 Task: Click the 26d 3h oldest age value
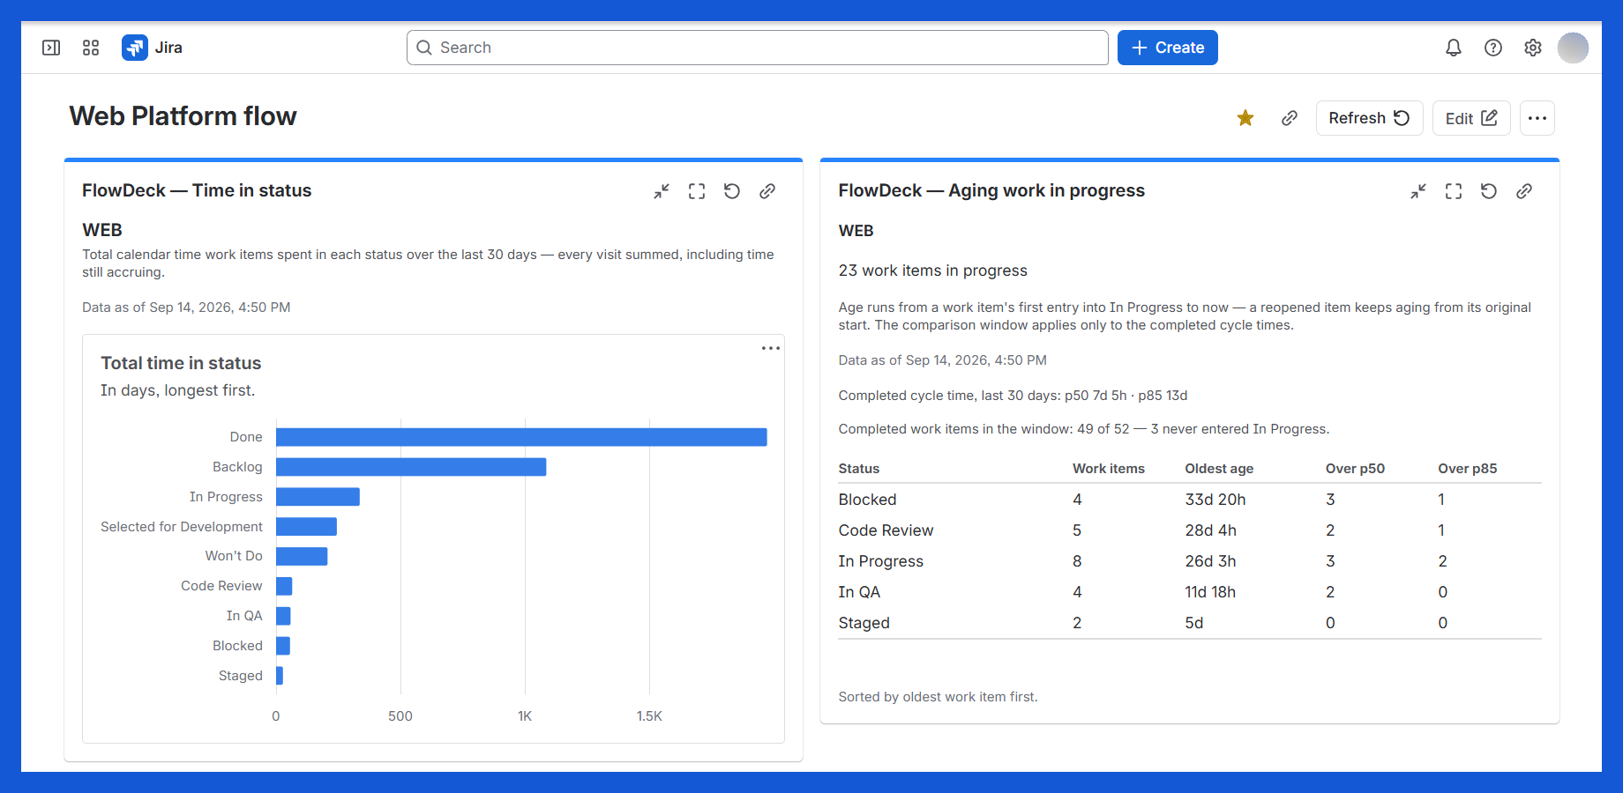pyautogui.click(x=1210, y=561)
